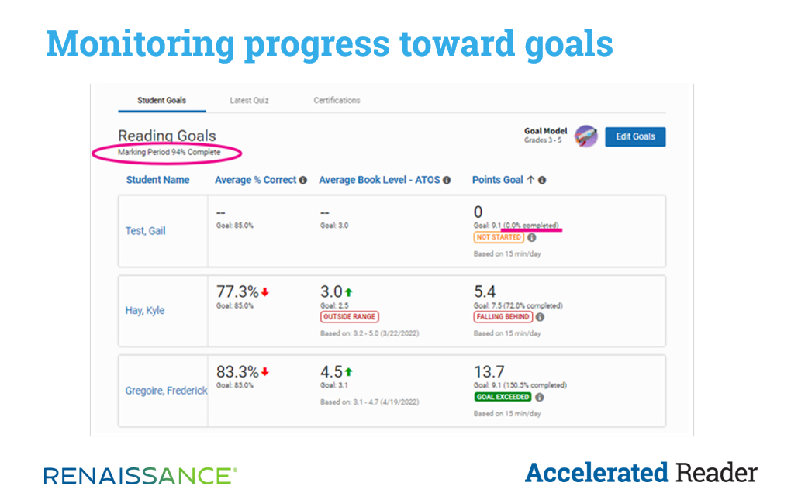
Task: Open student Hay, Kyle
Action: 145,311
